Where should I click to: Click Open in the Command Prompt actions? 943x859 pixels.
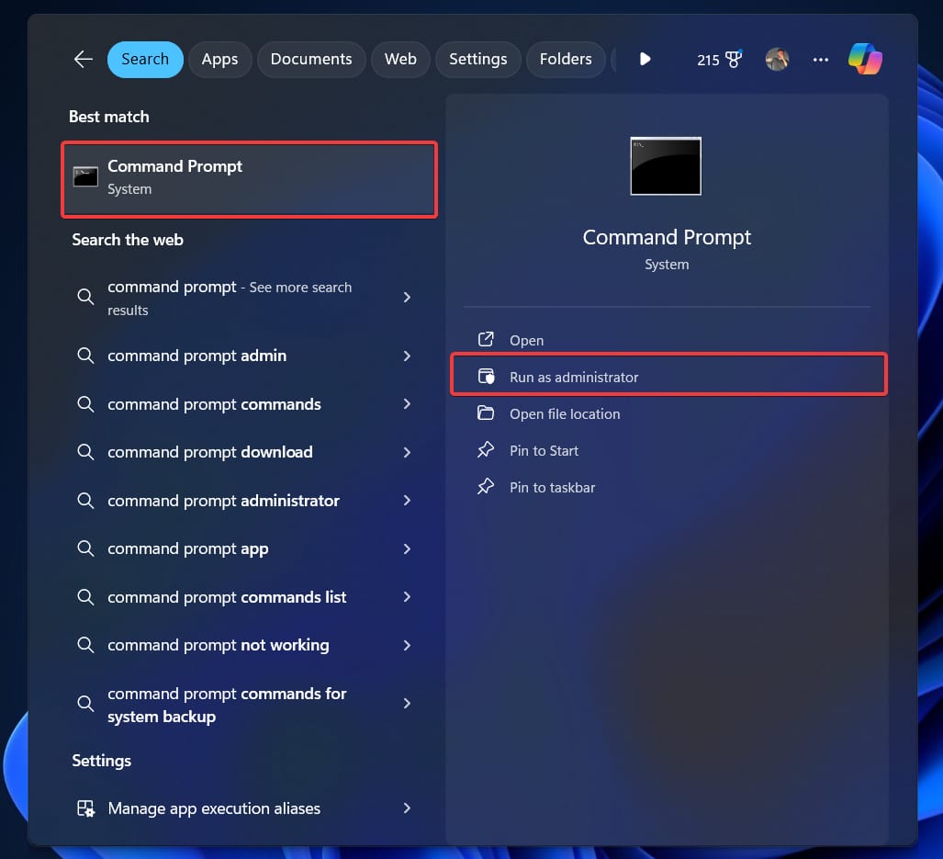tap(668, 340)
